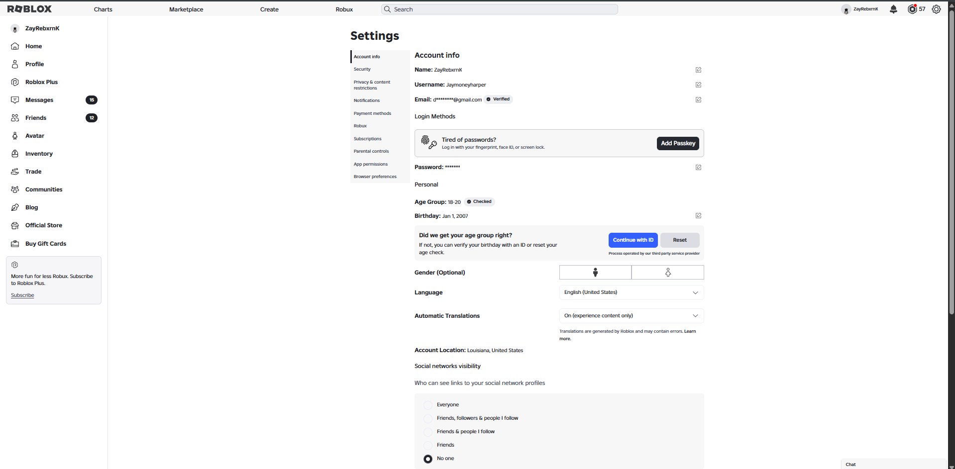Open the Language dropdown

pos(632,292)
